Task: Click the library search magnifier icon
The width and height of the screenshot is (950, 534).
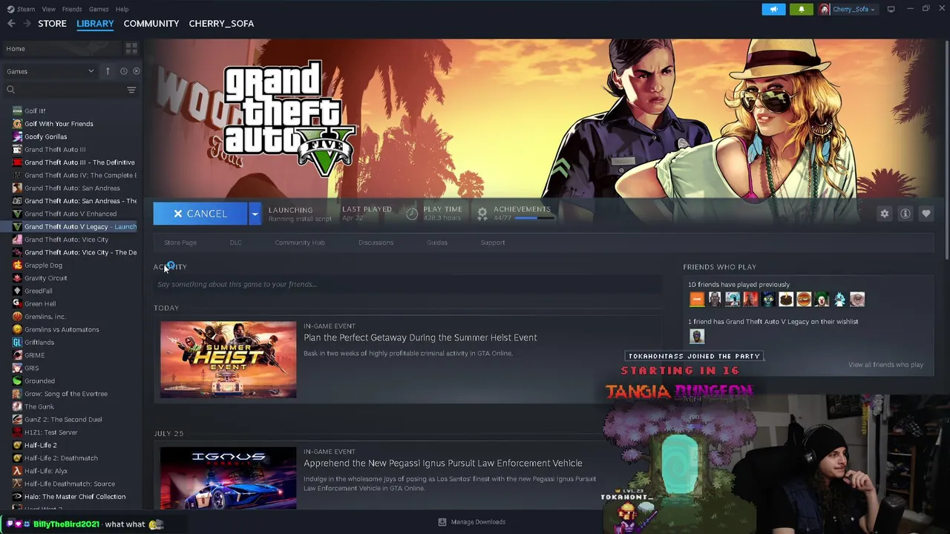Action: click(x=10, y=90)
